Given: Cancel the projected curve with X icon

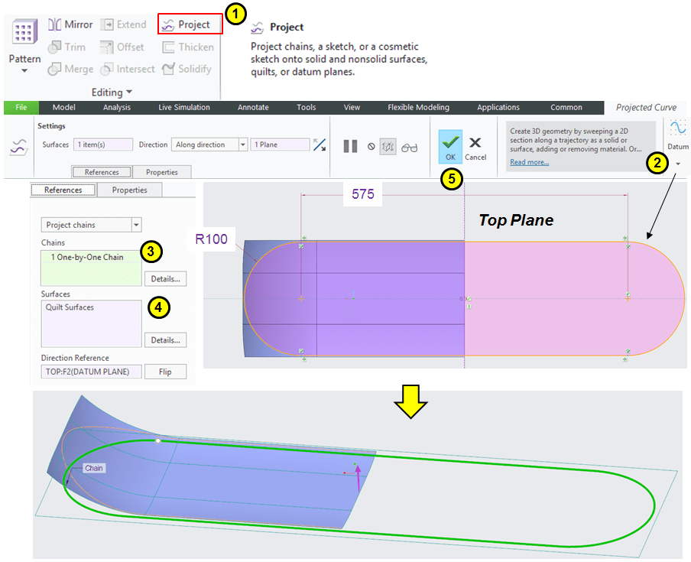Looking at the screenshot, I should 475,143.
